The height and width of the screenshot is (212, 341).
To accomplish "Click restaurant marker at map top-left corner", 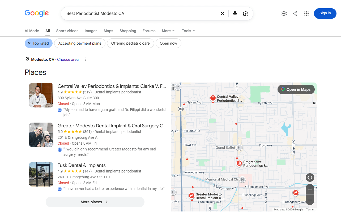I will click(x=178, y=87).
